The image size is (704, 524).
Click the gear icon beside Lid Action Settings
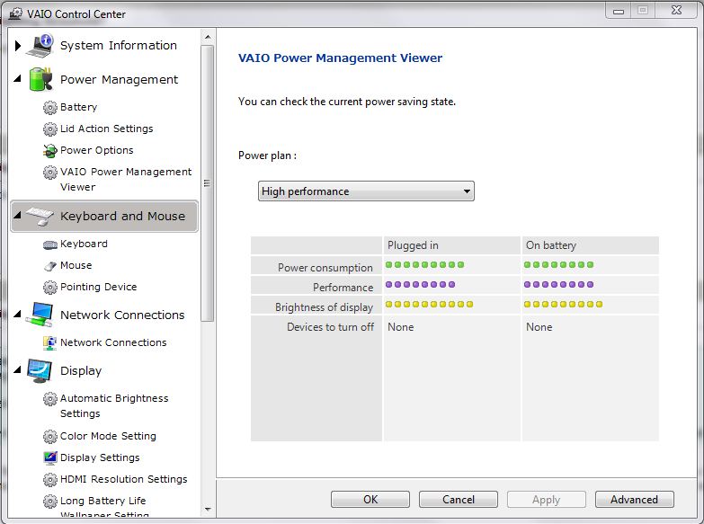[49, 129]
